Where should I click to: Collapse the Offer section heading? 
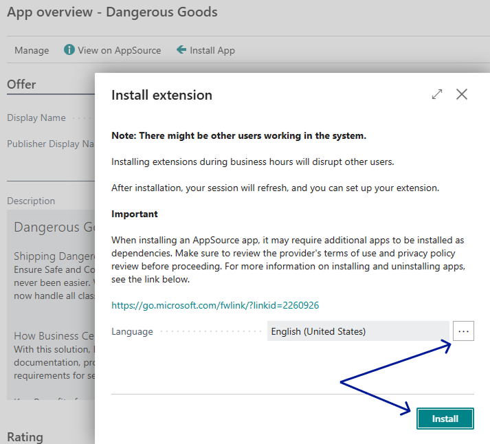click(x=21, y=85)
